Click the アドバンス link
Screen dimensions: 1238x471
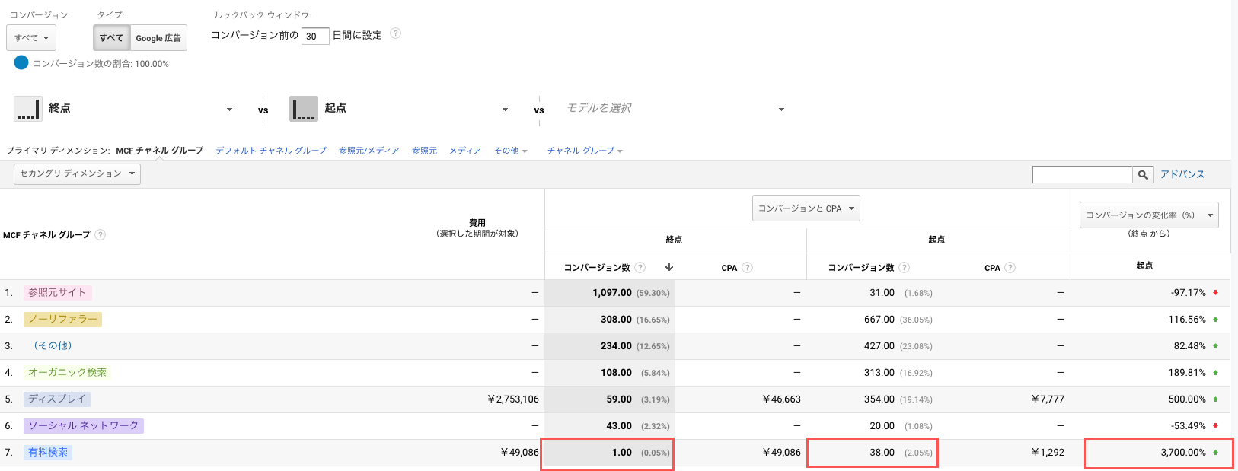pos(1182,174)
